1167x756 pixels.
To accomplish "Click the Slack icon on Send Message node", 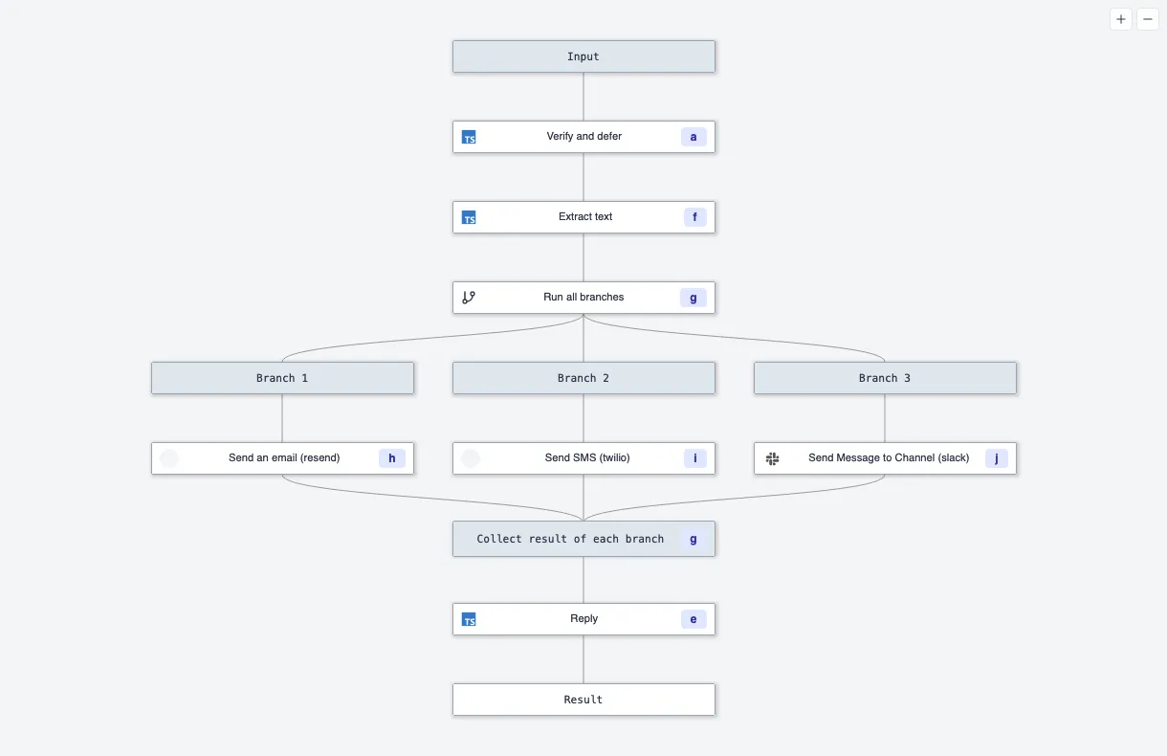I will 772,458.
